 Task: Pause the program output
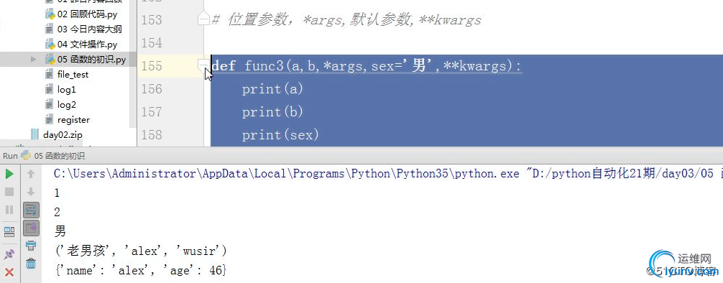tap(9, 210)
